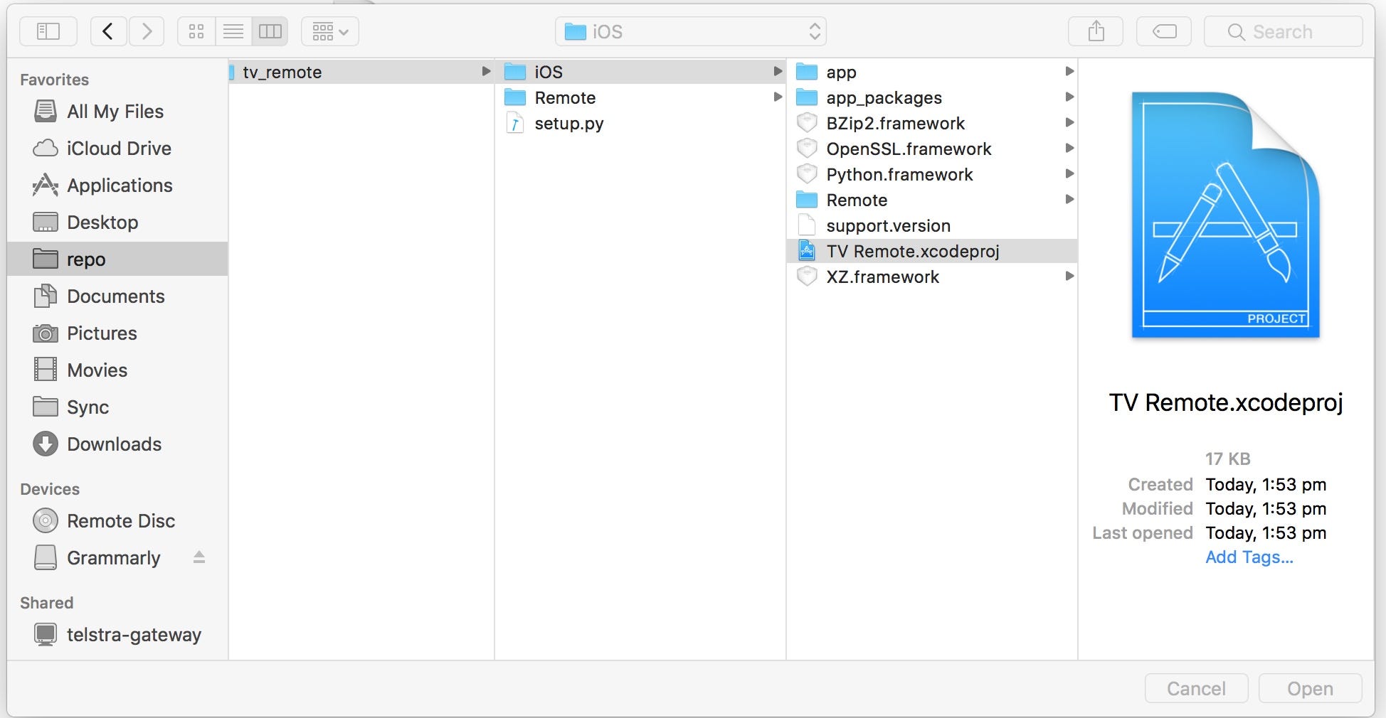Switch to list view
Screen dimensions: 1386x718
233,31
